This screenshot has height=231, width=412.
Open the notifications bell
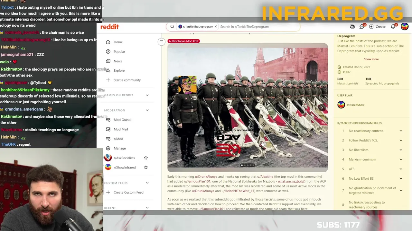coord(393,27)
